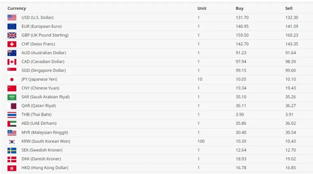Click the EUR (European Euro) text
This screenshot has width=313, height=174.
[42, 26]
